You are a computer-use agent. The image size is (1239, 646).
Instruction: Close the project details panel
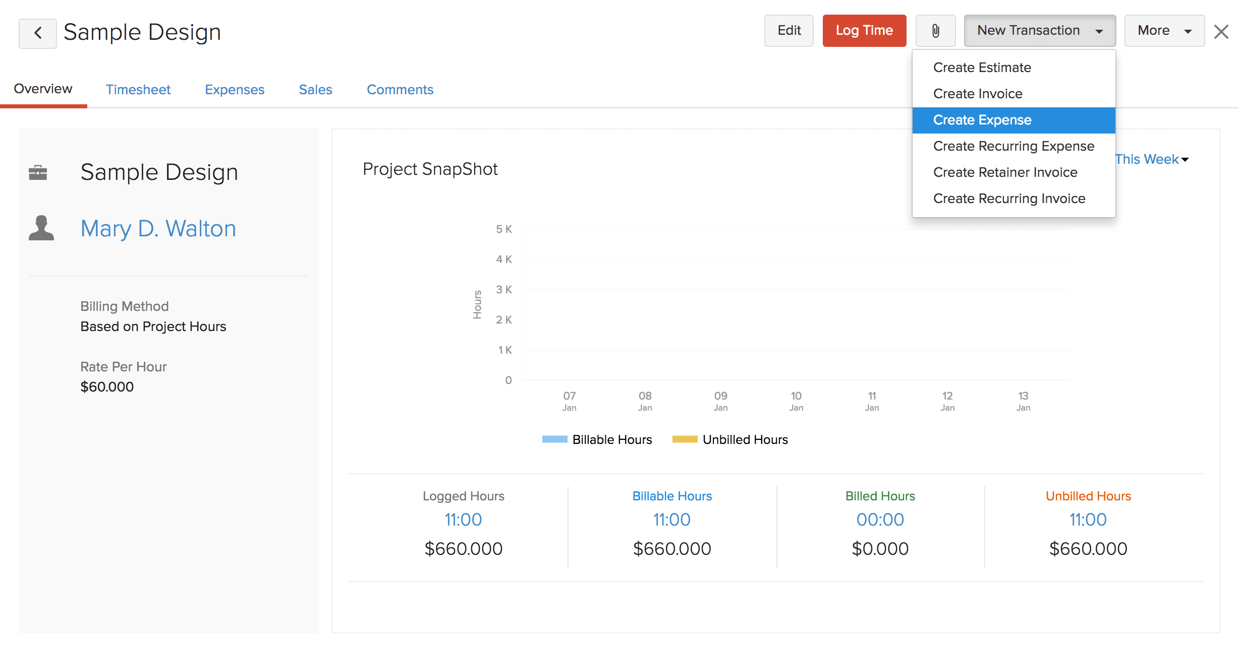coord(1221,32)
